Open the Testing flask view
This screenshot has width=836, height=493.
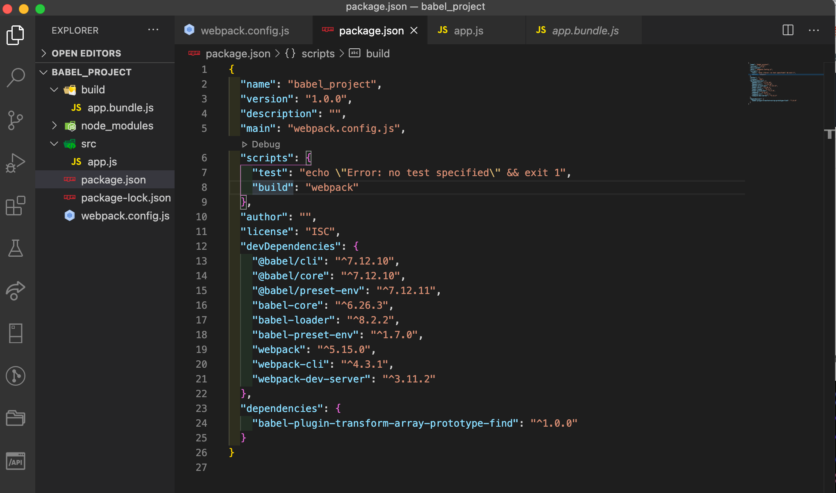[x=16, y=248]
